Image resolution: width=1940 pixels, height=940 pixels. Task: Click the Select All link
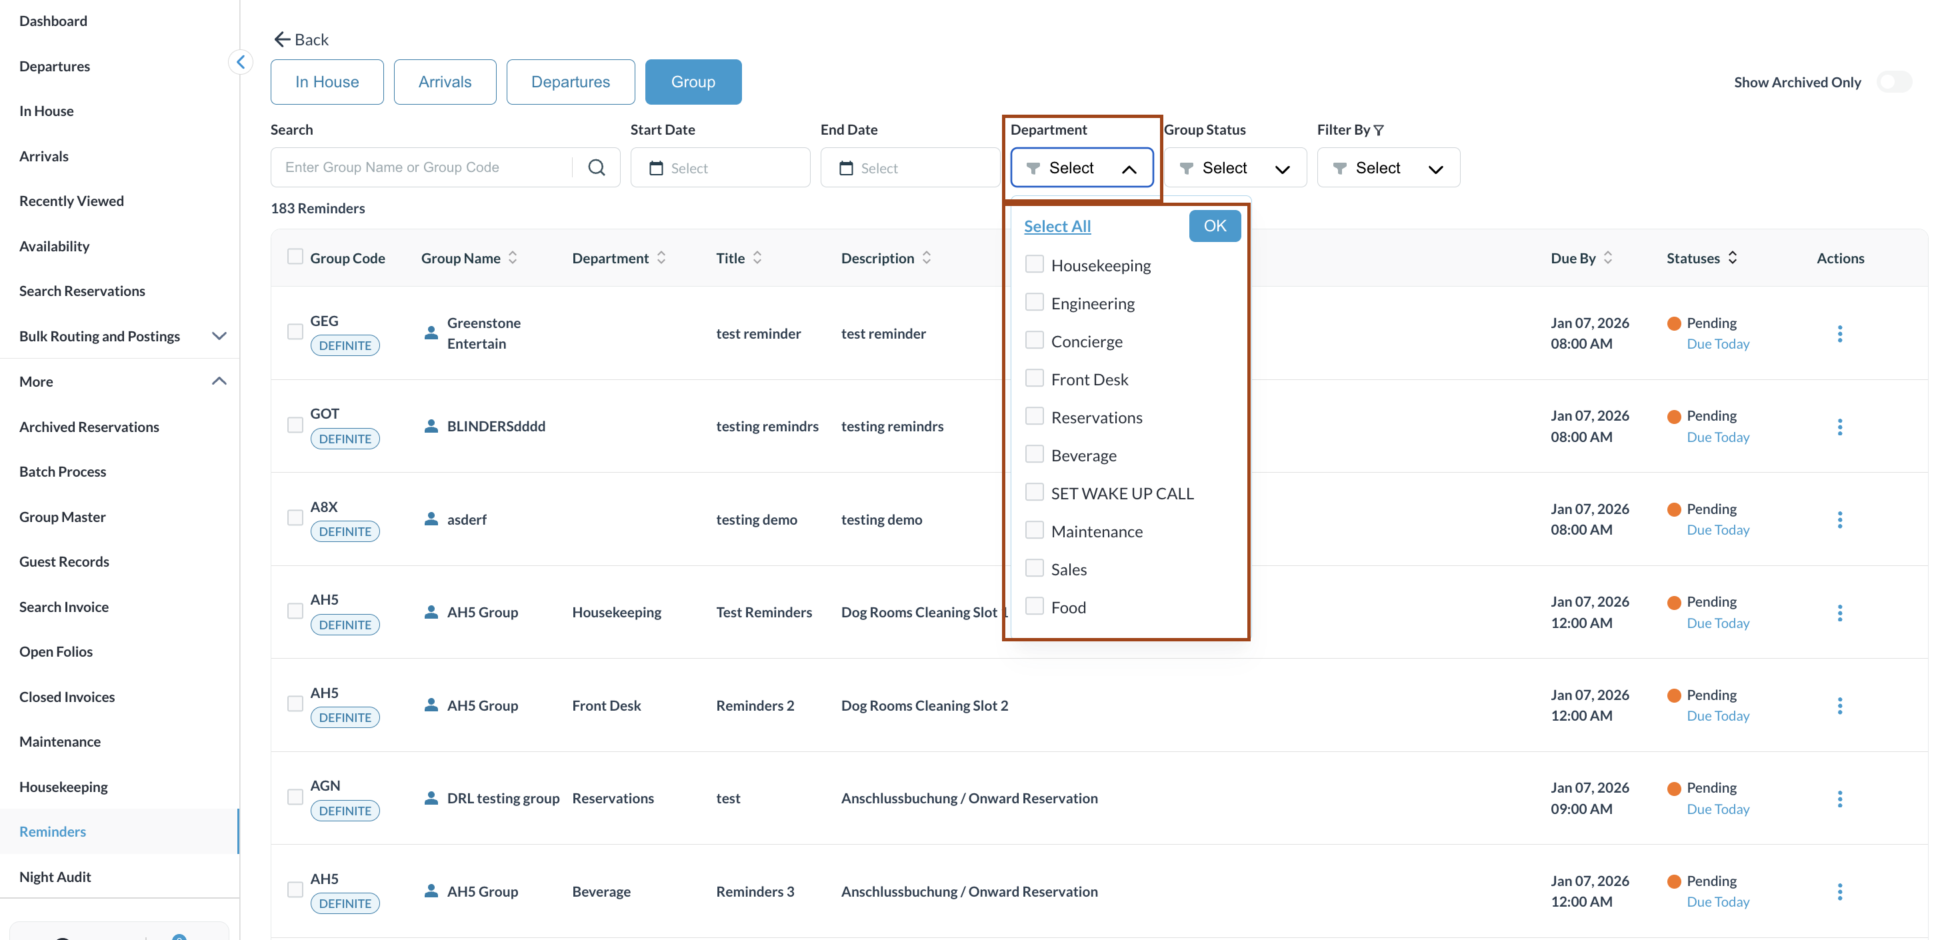1057,226
